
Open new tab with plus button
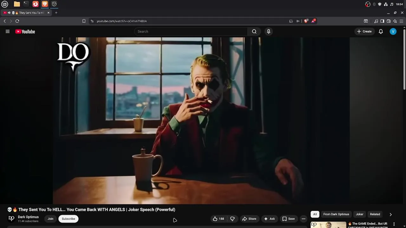point(56,13)
